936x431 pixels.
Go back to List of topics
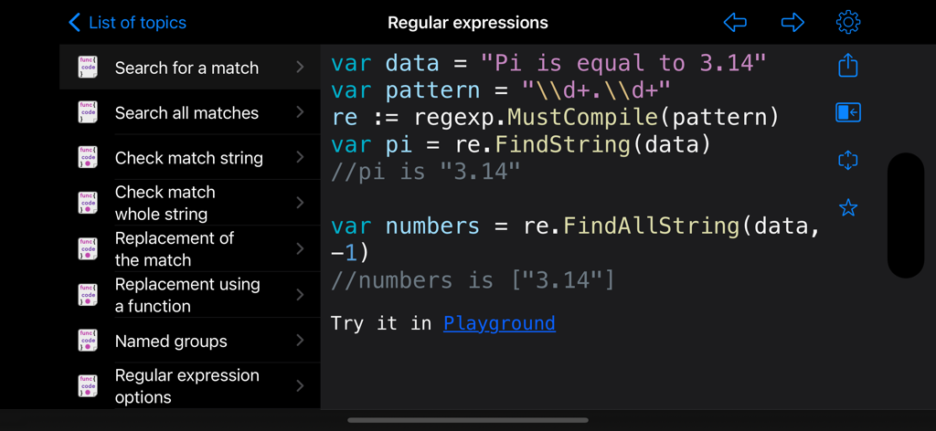[128, 22]
